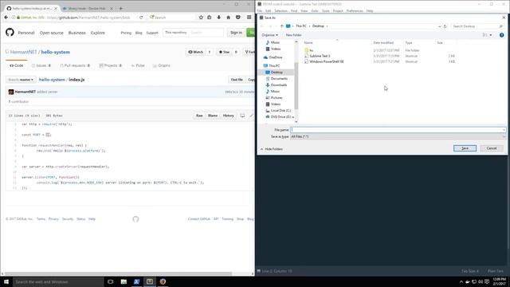Click the Firefox horizontal scrollbar
The image size is (510, 287).
tap(118, 273)
